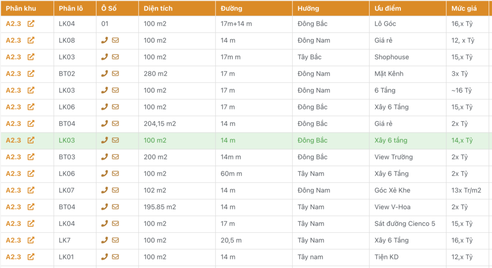Click envelope icon in Shophouse row

point(115,57)
